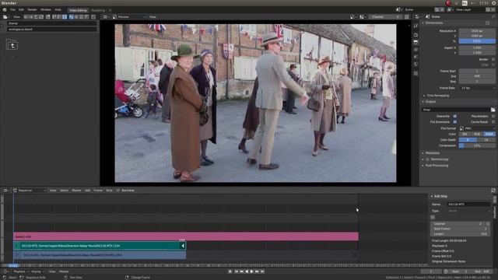Expand the Post Processing panel

437,166
